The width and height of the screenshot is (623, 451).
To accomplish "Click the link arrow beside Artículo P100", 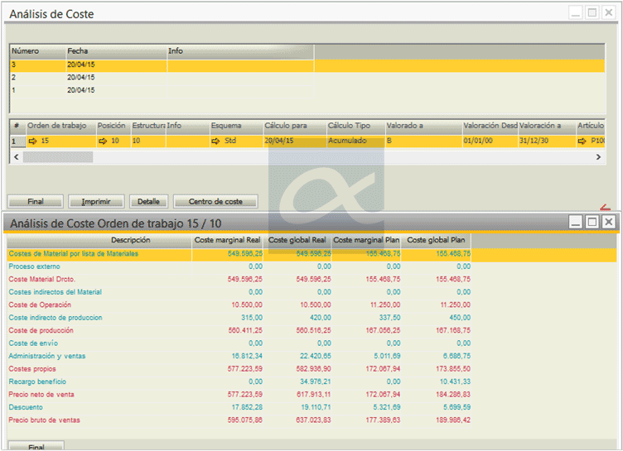I will pyautogui.click(x=583, y=142).
